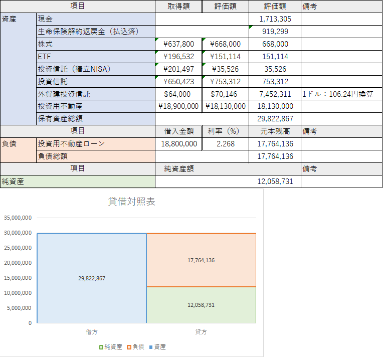
Task: Click the 15,000,000 axis value
Action: pyautogui.click(x=18, y=278)
